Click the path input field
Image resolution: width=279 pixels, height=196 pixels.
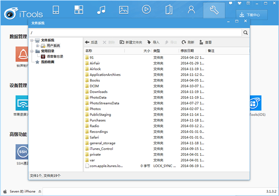(x=135, y=33)
